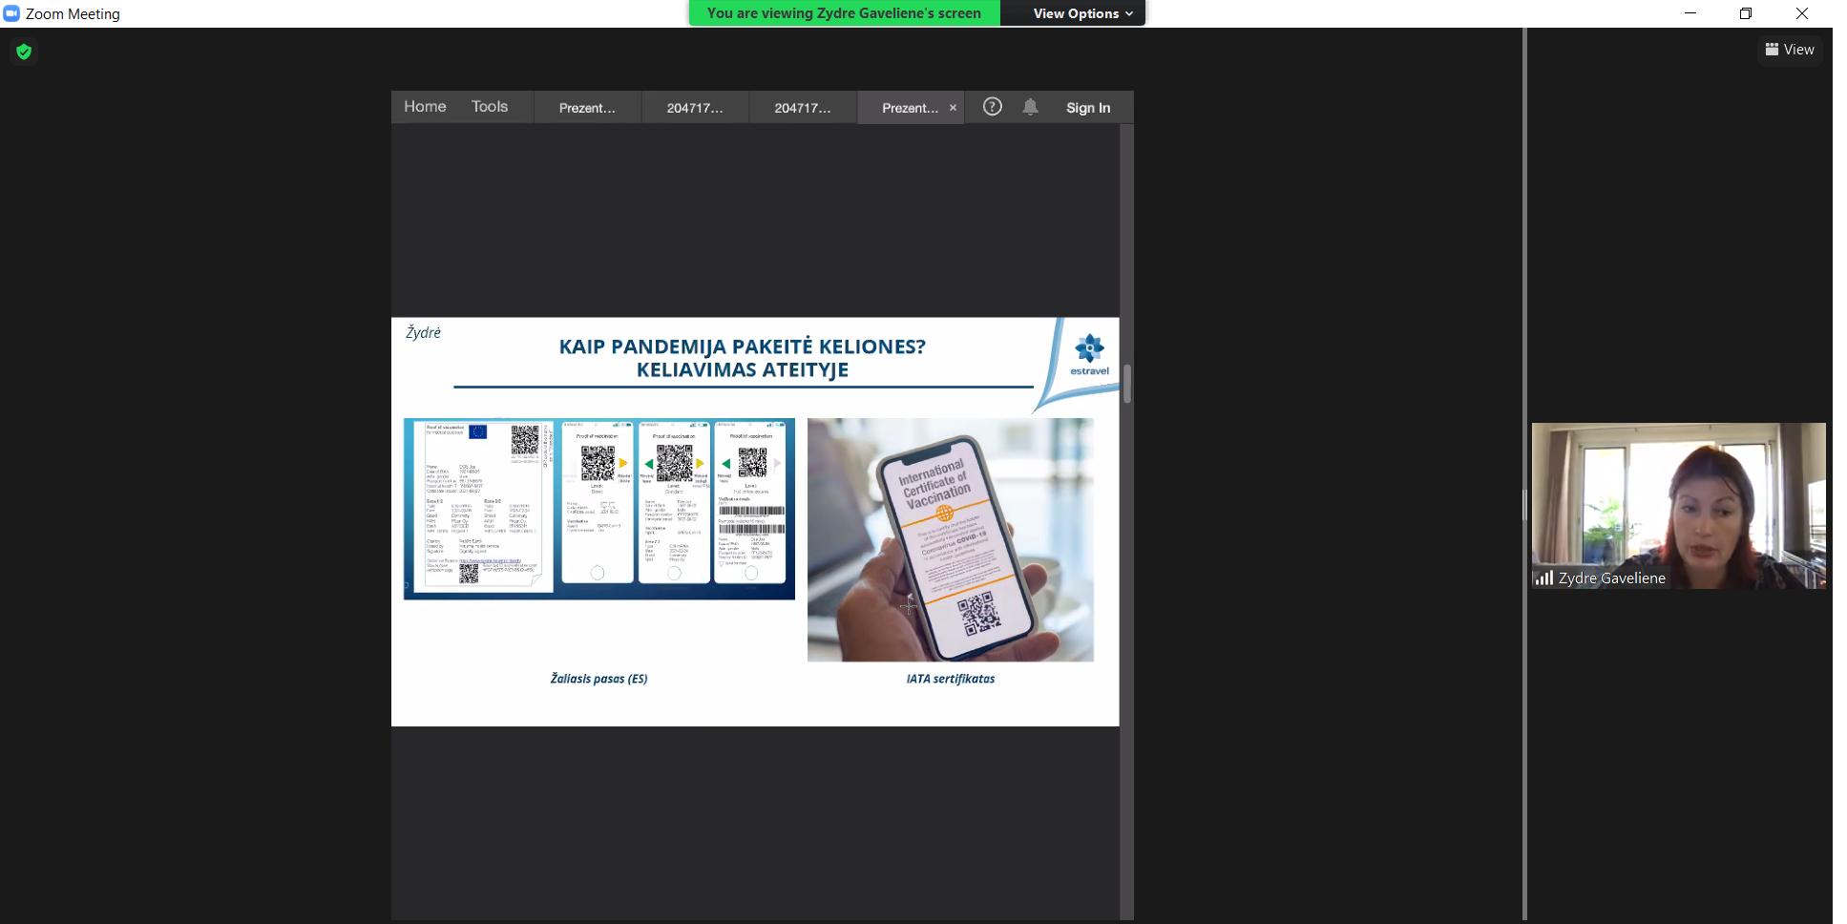Click the "IATA sertifikatas" caption
The width and height of the screenshot is (1847, 924).
point(951,679)
